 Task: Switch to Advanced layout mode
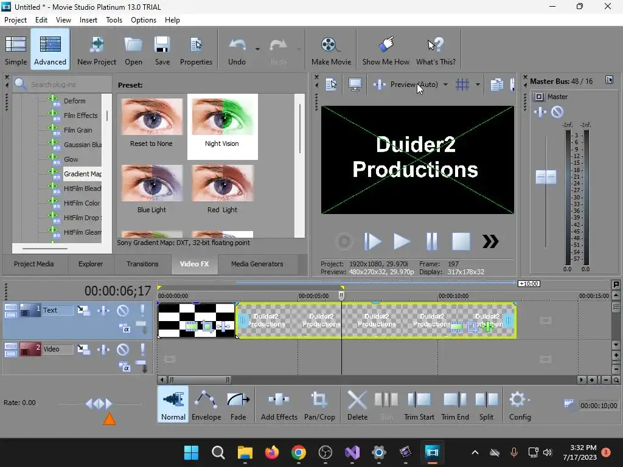point(50,50)
